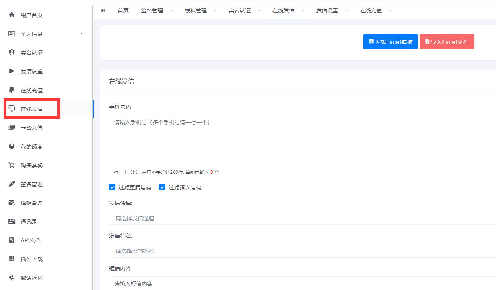This screenshot has height=290, width=496.
Task: Click the 实名认证 shield icon
Action: (x=12, y=53)
